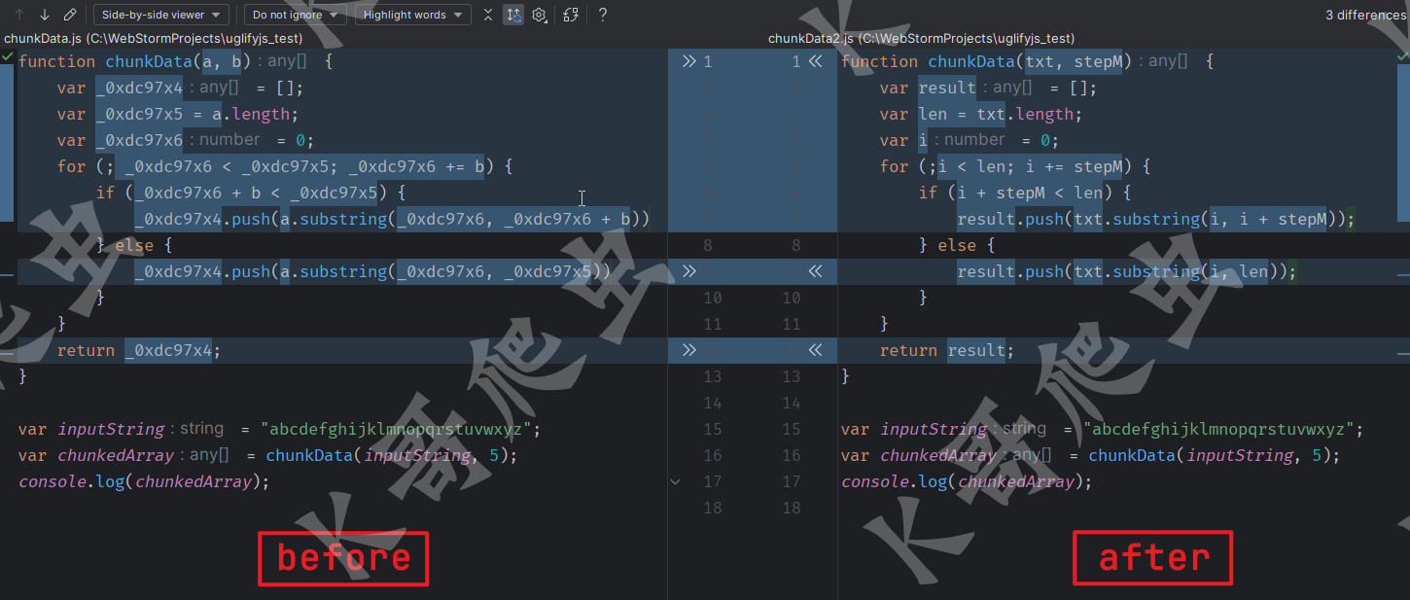Accept the return line change to right
This screenshot has height=600, width=1410.
(x=689, y=350)
